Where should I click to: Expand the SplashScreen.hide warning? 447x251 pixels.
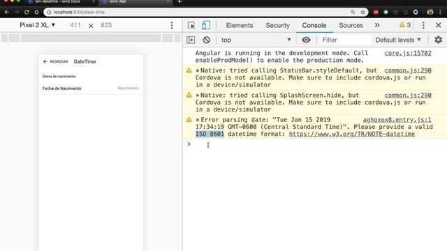click(198, 96)
